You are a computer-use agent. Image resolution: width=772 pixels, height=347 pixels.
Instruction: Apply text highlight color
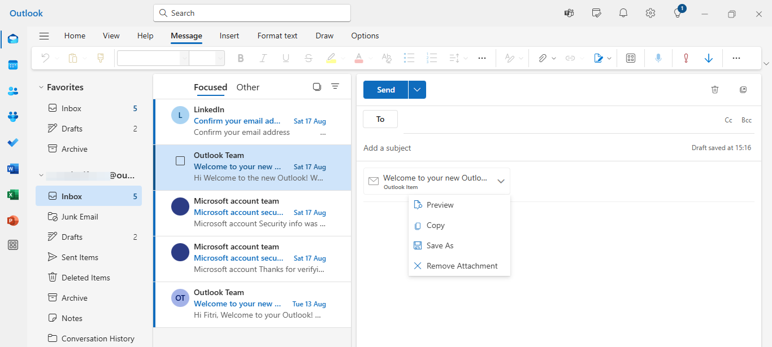click(331, 58)
